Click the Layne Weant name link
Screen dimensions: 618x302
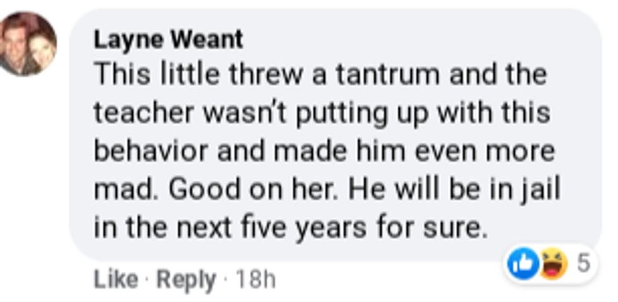[168, 40]
